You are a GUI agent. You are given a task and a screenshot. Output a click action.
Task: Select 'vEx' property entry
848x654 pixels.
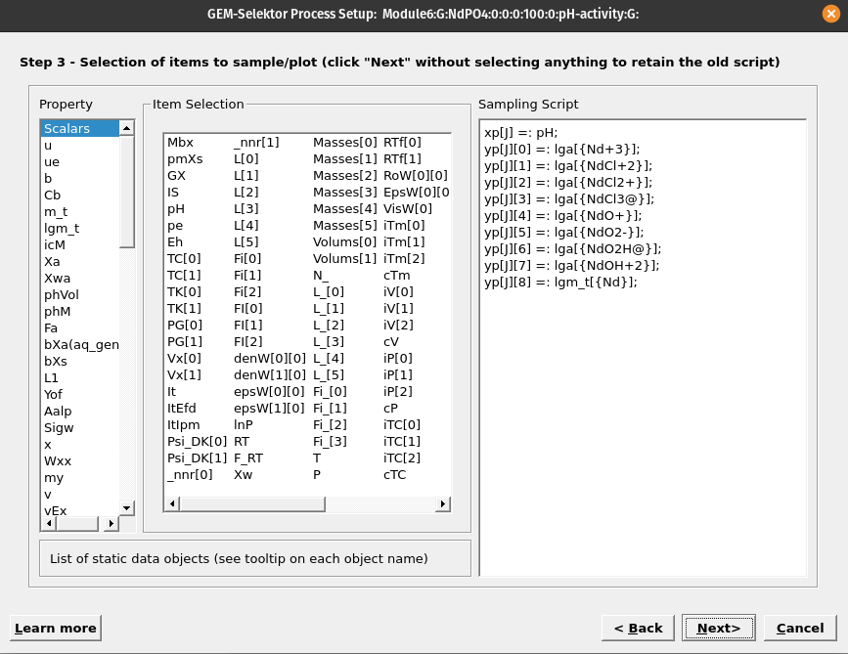[55, 510]
